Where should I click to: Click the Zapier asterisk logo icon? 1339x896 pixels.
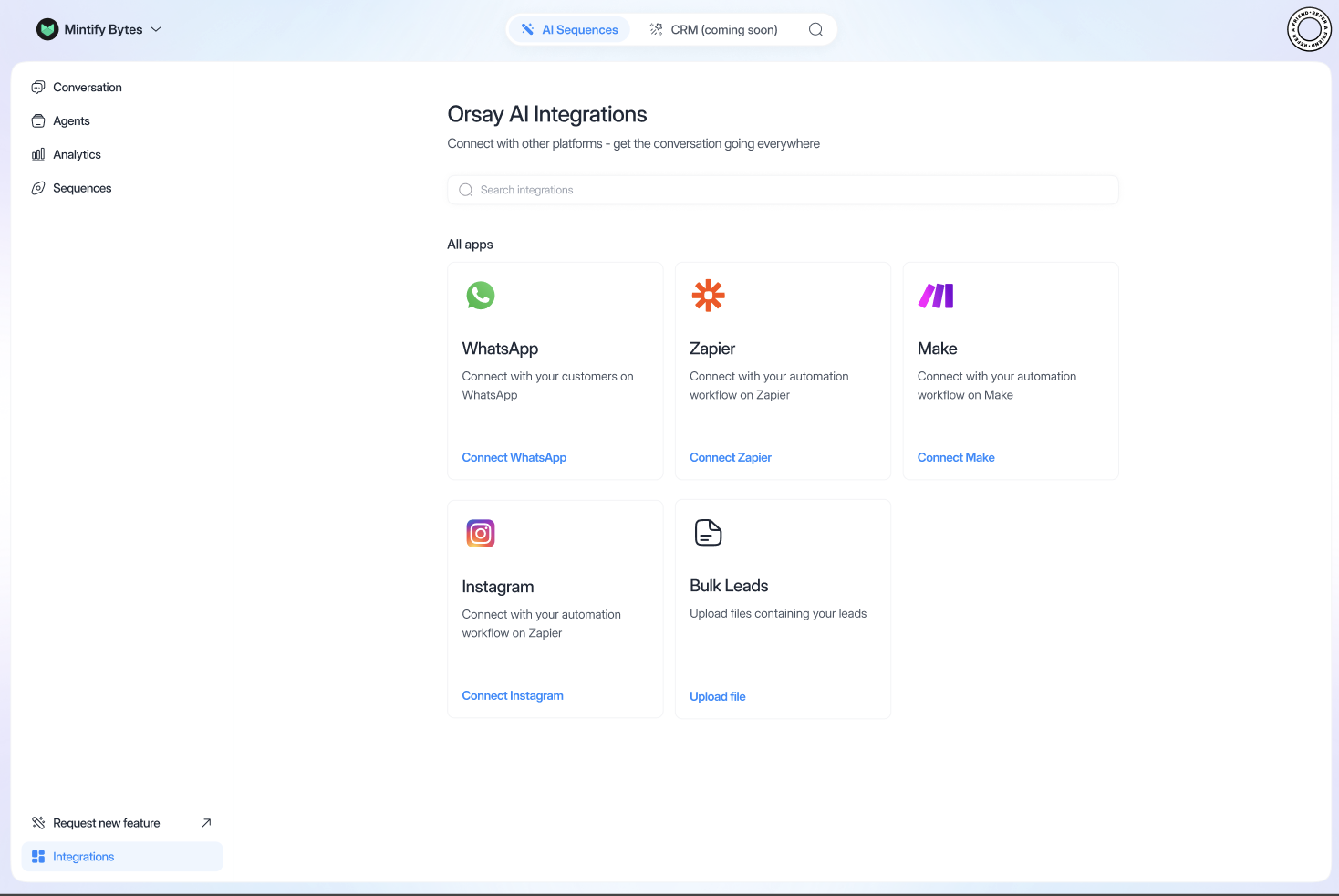coord(708,296)
